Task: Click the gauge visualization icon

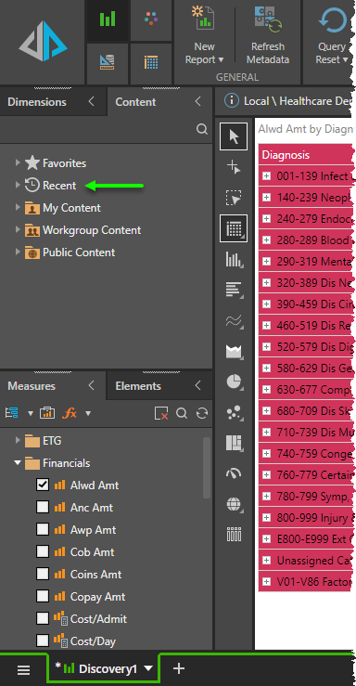Action: pyautogui.click(x=234, y=472)
